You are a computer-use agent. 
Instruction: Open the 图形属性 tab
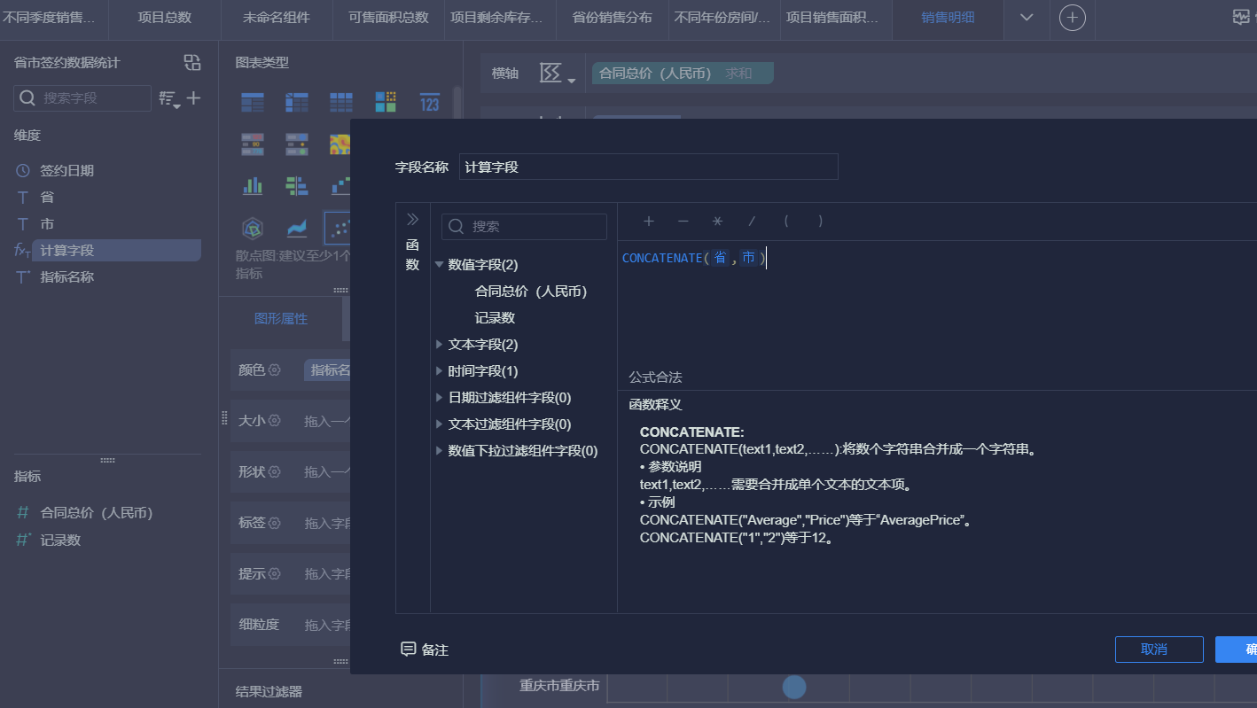[x=281, y=319]
